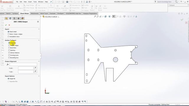This screenshot has height=106, width=189.
Task: Switch to the Evaluate tab
Action: click(53, 14)
